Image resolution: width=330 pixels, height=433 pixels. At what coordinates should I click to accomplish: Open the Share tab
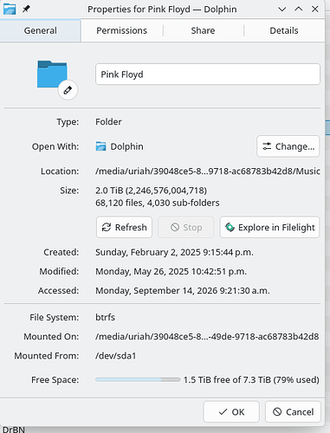coord(203,30)
